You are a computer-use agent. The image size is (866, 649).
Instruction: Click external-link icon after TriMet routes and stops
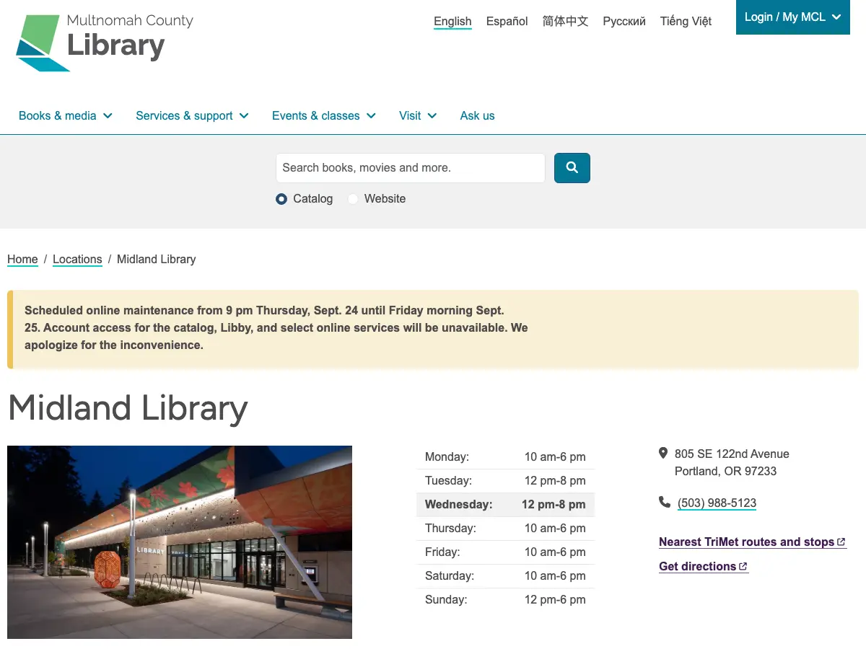[x=841, y=542]
